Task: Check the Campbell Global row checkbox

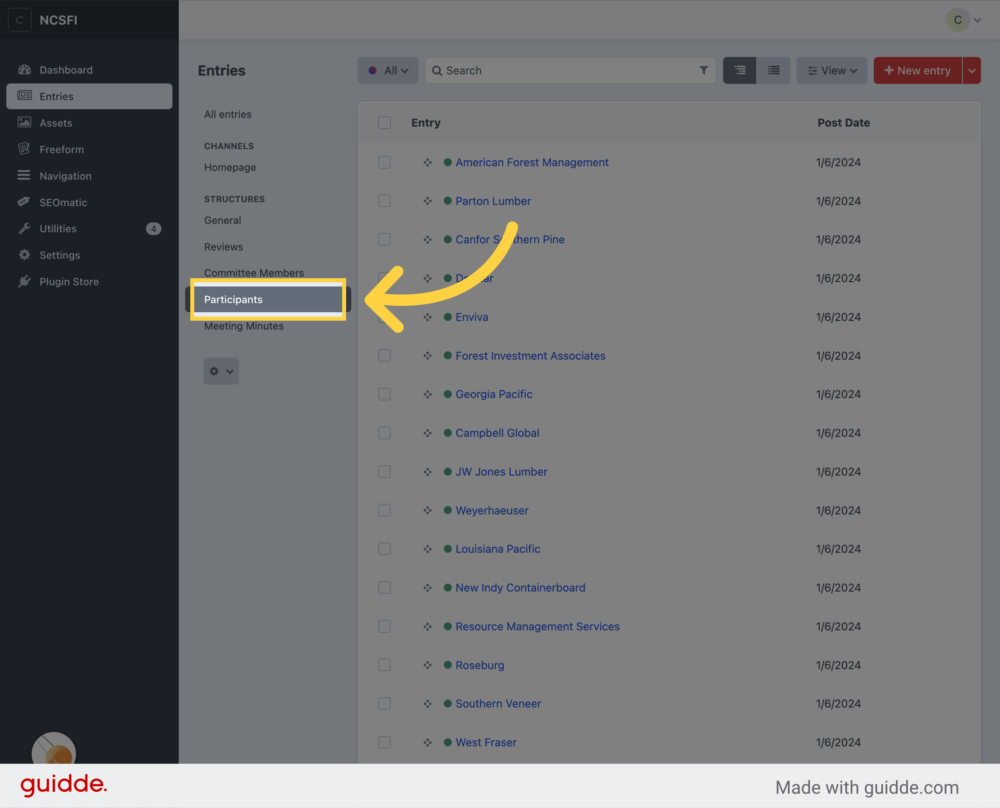Action: [x=384, y=433]
